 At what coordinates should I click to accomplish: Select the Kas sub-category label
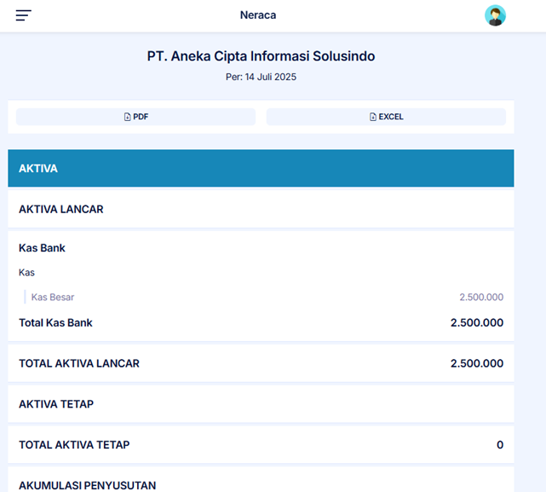(x=27, y=273)
